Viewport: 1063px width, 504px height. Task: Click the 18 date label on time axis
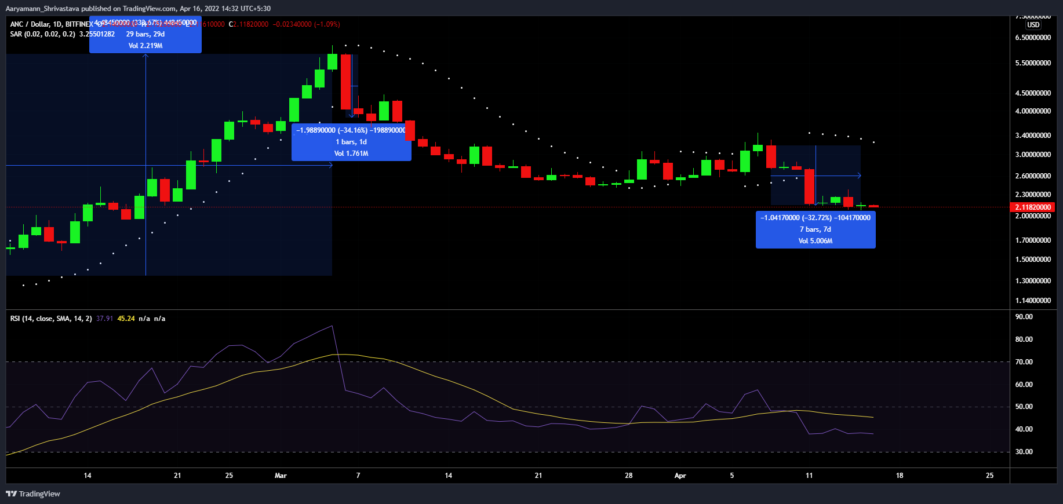tap(899, 476)
